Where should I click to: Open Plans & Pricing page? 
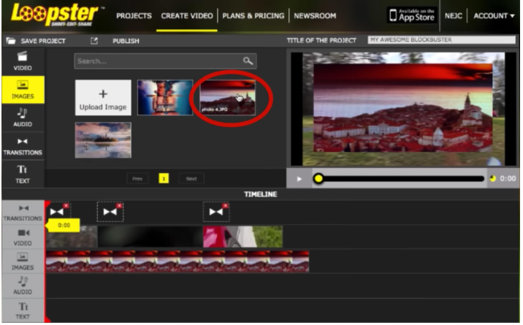click(253, 15)
